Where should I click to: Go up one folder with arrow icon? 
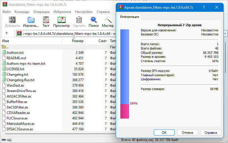coord(7,33)
